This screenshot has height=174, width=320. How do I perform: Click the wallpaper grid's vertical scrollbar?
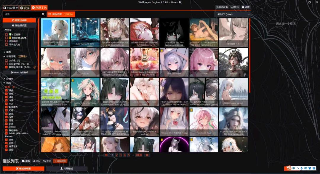[x=249, y=55]
